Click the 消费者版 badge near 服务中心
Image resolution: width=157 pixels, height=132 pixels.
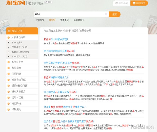point(48,2)
